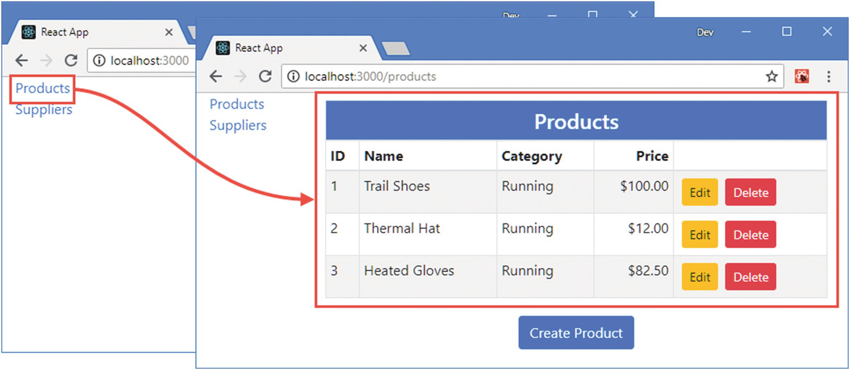850x370 pixels.
Task: Click the highlighted Products link in background window
Action: (43, 88)
